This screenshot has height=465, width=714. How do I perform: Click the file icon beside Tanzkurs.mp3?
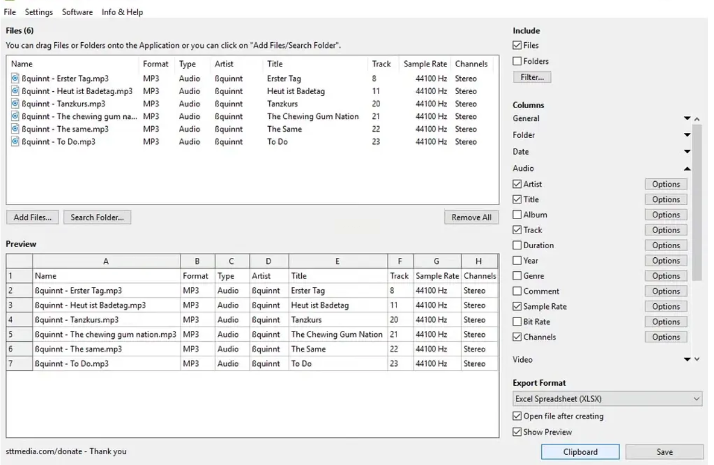[15, 104]
